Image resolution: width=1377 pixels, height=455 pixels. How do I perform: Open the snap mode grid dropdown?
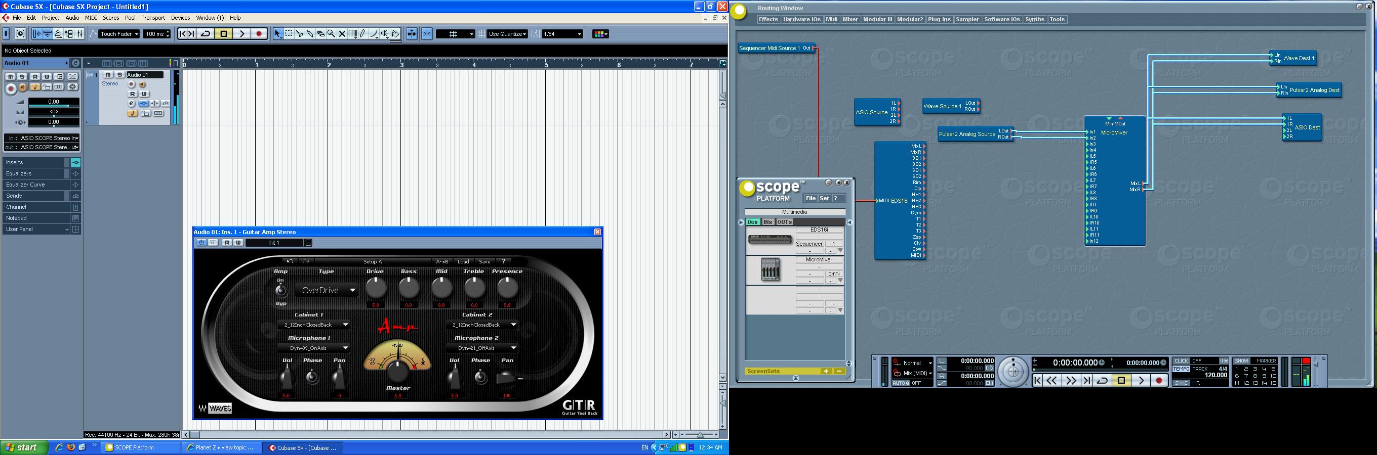coord(455,34)
